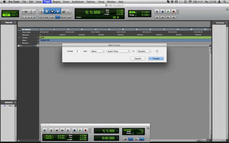
Task: Enable Grid edit mode
Action: pyautogui.click(x=13, y=15)
